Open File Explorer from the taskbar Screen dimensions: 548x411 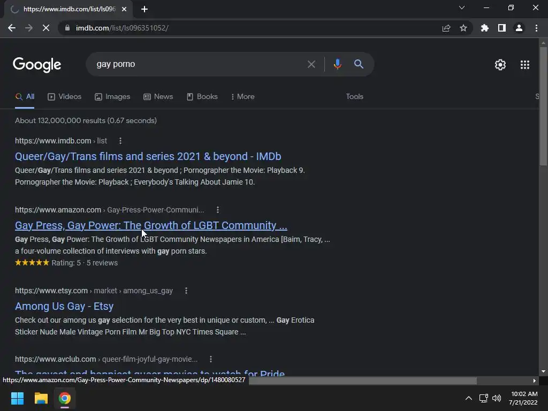41,398
